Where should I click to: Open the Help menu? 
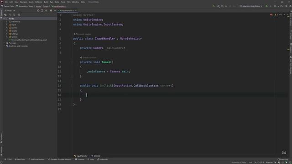[x=83, y=2]
